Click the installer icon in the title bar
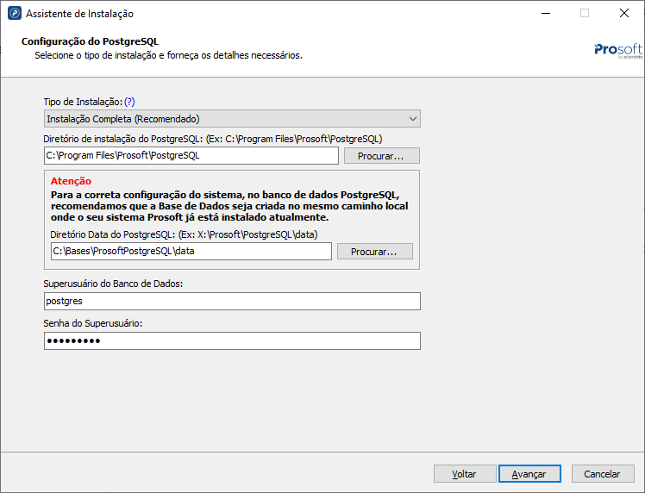This screenshot has height=493, width=645. [14, 14]
